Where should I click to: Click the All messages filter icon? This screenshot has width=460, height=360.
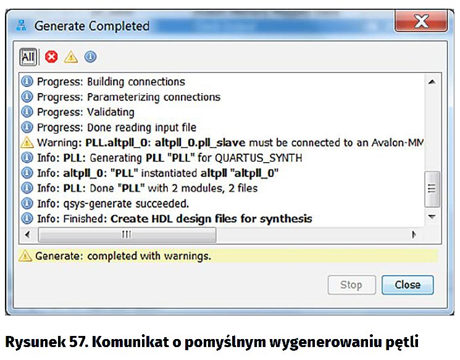[28, 57]
